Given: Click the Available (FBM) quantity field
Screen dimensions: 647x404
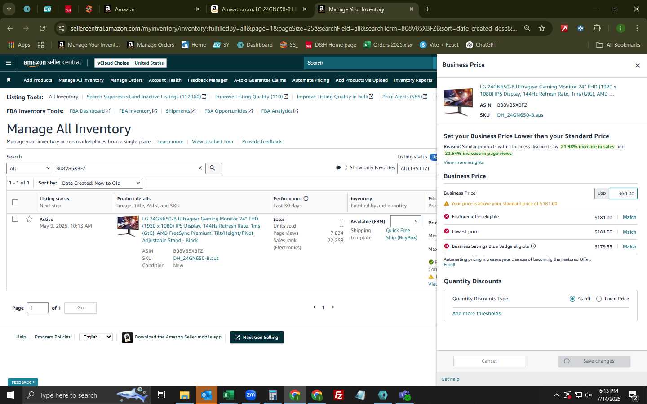Looking at the screenshot, I should (x=405, y=221).
